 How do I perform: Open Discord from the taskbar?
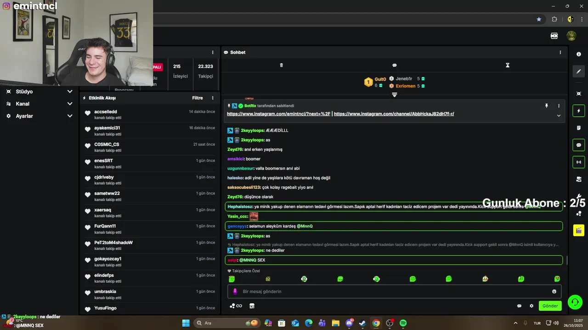pyautogui.click(x=349, y=323)
